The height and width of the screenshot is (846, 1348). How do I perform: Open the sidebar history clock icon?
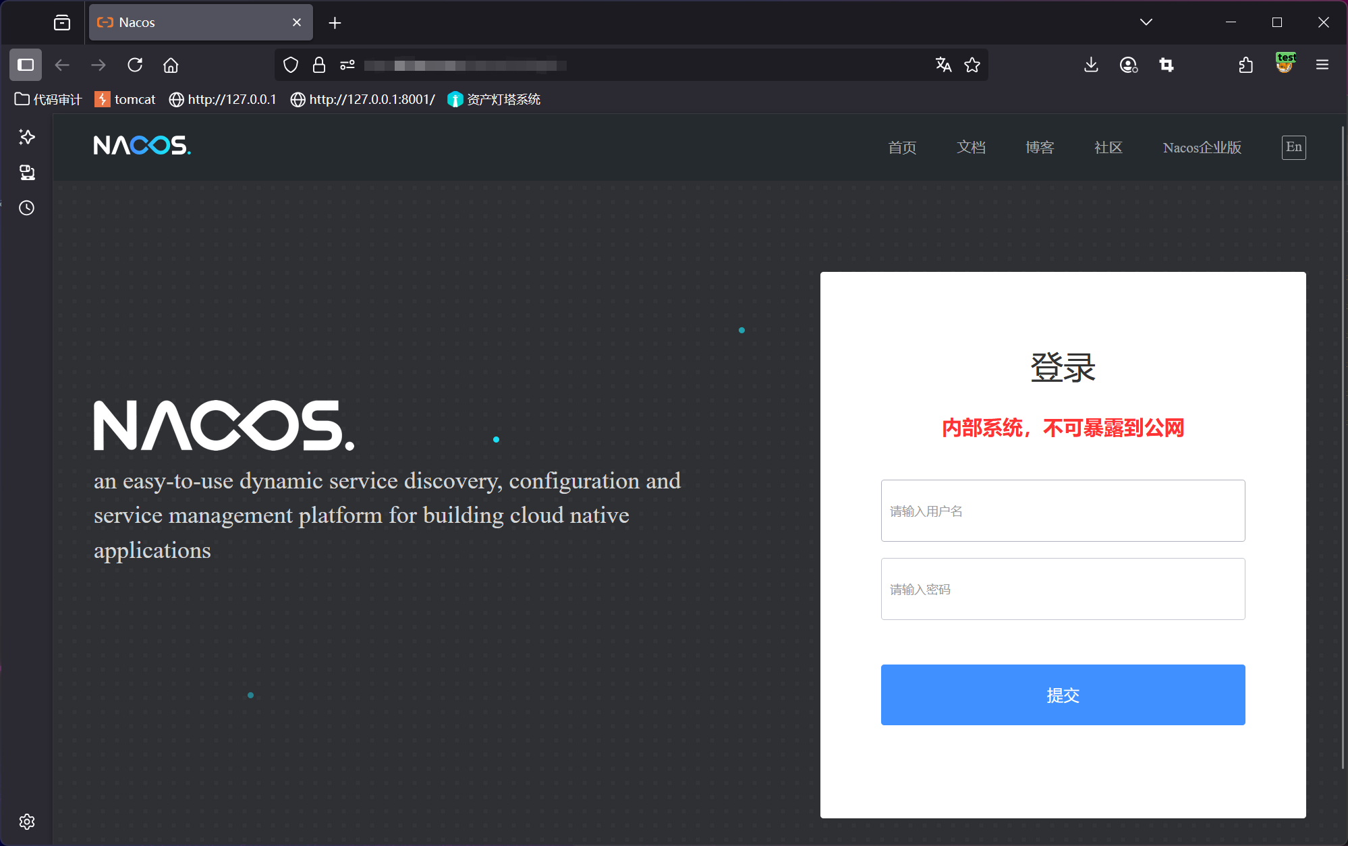27,208
